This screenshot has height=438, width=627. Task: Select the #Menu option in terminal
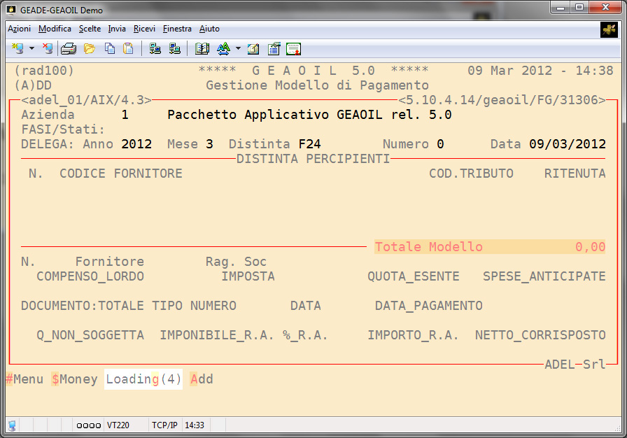coord(24,379)
